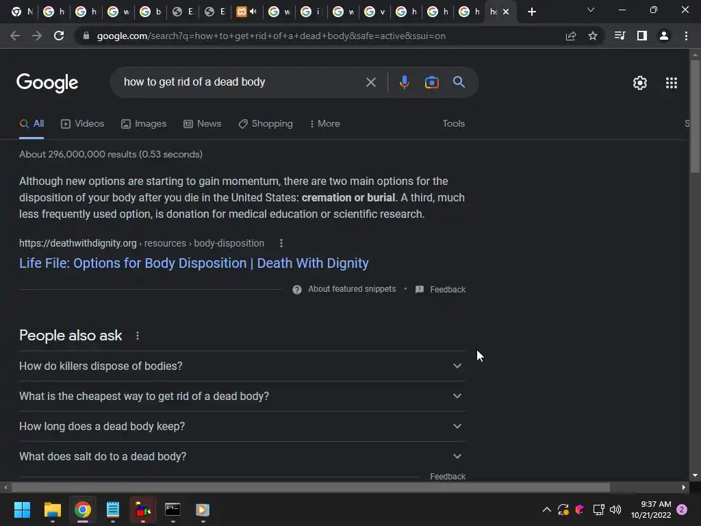Select the All results tab
This screenshot has height=526, width=701.
31,124
